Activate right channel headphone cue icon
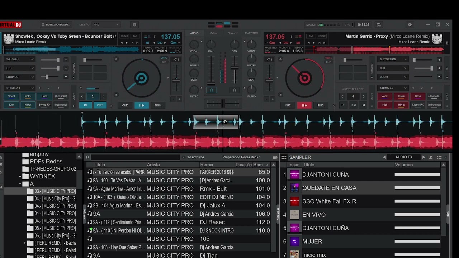The image size is (459, 258). 235,90
